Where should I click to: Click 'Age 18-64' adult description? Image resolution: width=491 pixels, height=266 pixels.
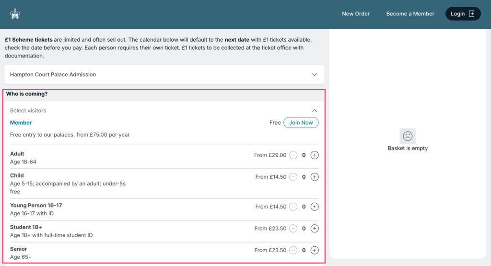click(x=23, y=162)
